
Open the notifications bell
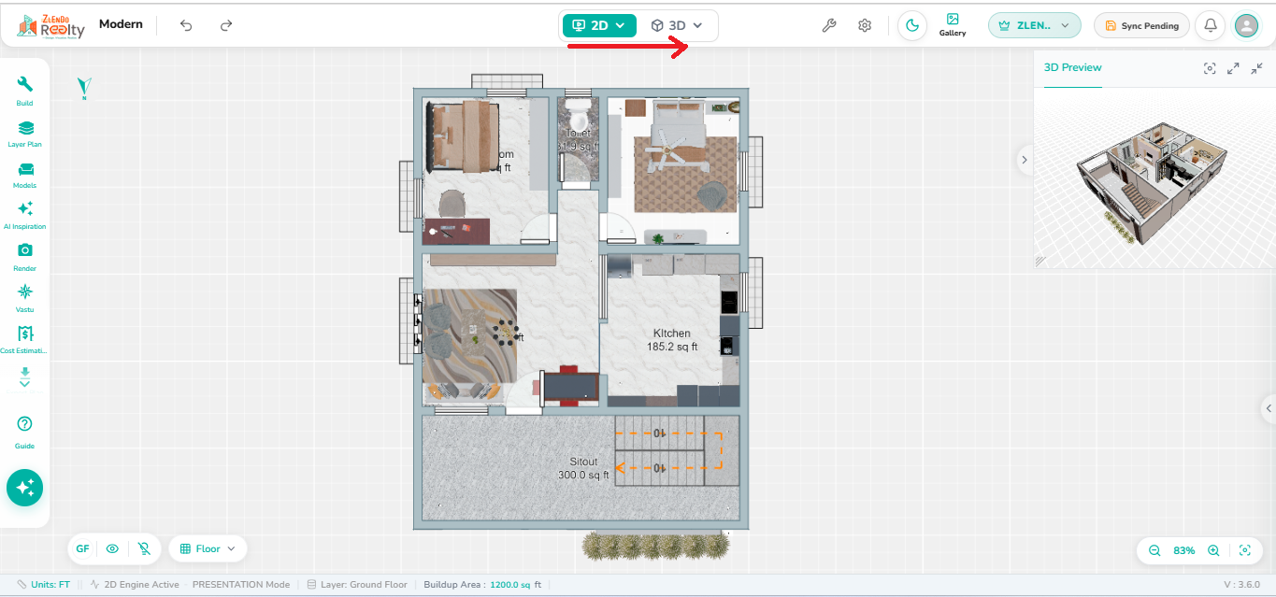(x=1211, y=25)
